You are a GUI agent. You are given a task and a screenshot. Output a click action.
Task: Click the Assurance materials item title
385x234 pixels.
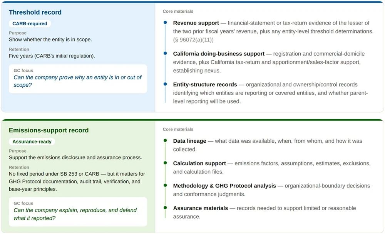pos(201,208)
